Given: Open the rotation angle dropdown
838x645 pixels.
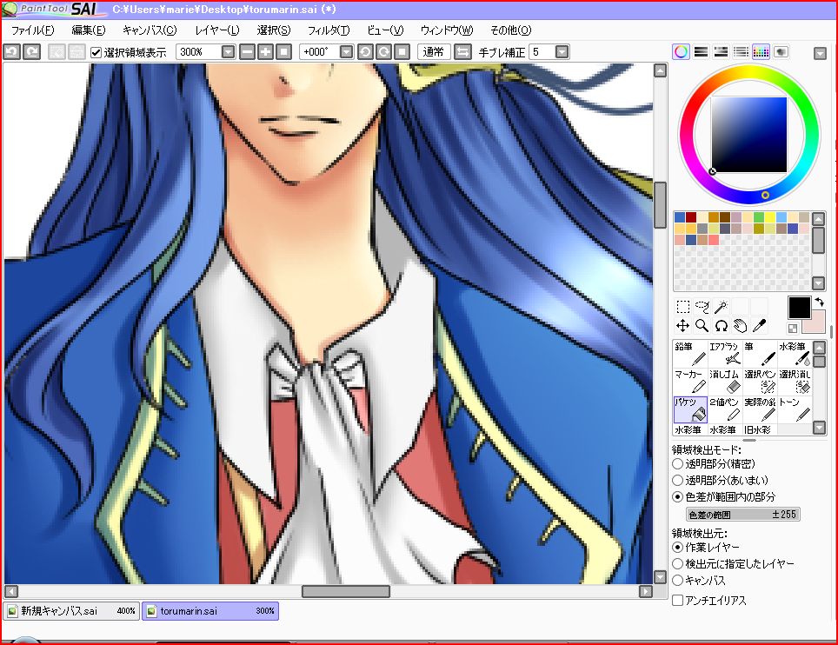Looking at the screenshot, I should [x=346, y=52].
